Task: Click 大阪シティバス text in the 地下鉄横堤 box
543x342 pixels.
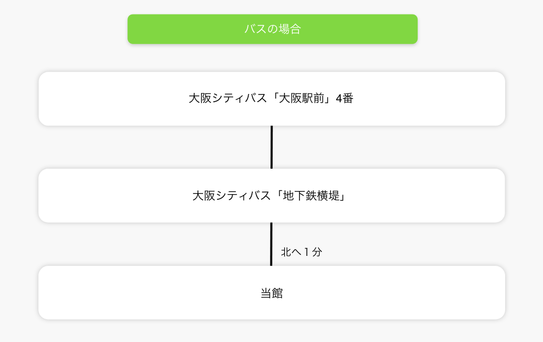Action: [231, 196]
